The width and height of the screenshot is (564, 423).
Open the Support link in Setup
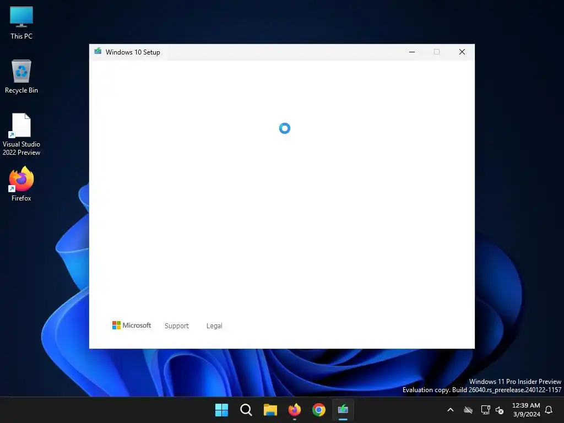177,326
